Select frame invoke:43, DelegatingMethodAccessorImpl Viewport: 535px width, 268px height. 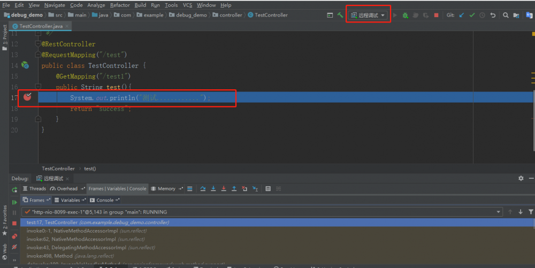click(x=277, y=248)
